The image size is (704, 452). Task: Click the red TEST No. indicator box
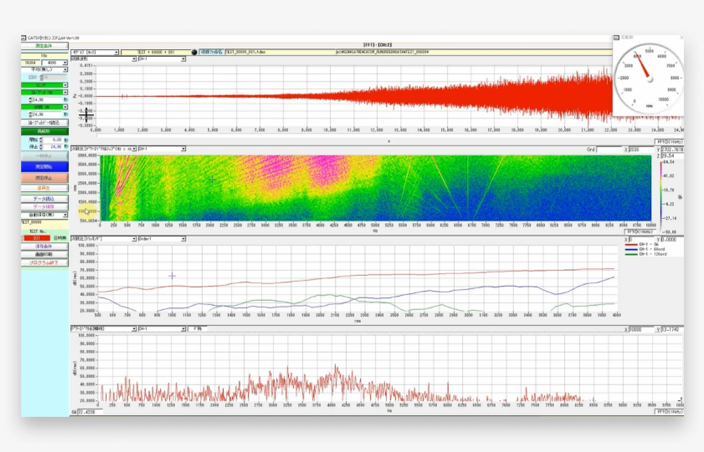36,238
